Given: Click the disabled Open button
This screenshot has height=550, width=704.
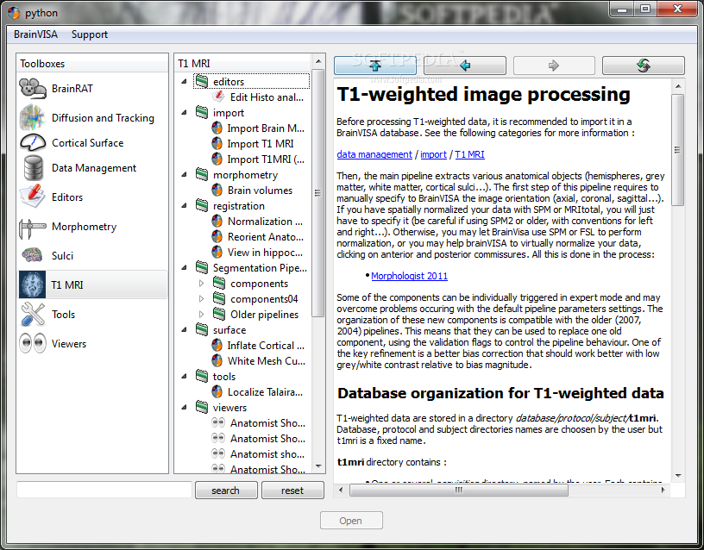Looking at the screenshot, I should [351, 521].
